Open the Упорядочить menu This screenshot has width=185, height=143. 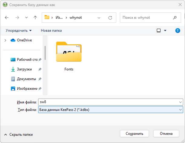(18, 31)
